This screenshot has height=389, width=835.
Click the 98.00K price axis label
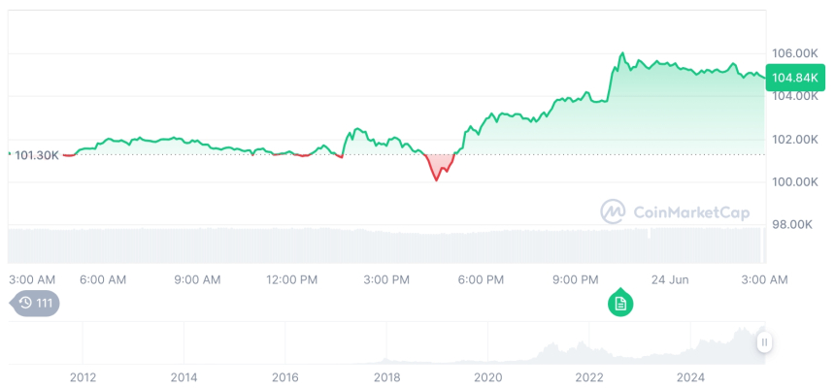(793, 224)
